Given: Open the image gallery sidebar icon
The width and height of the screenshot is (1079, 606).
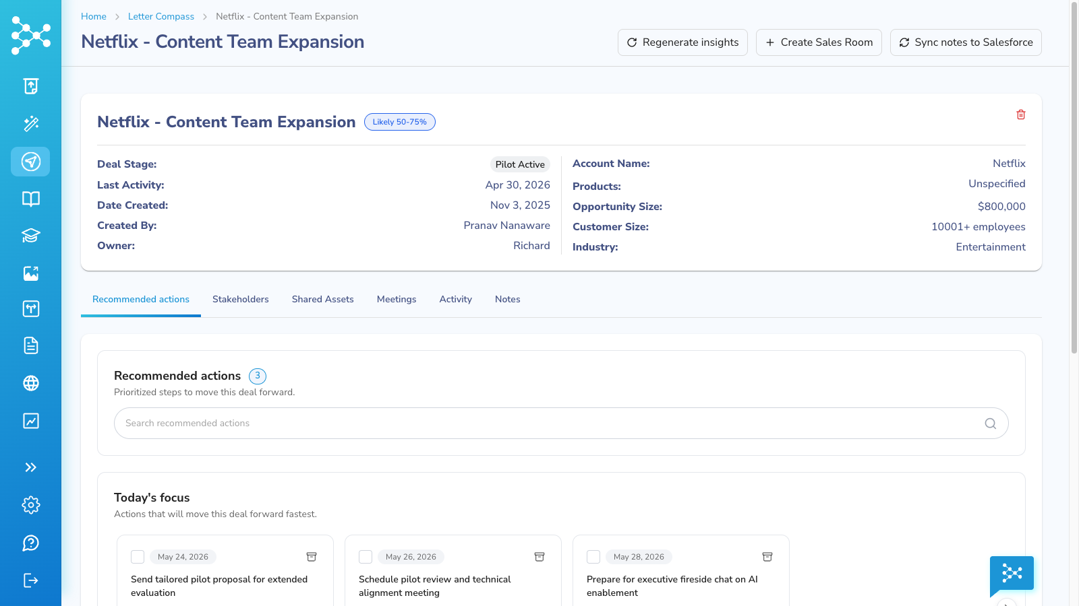Looking at the screenshot, I should point(31,273).
